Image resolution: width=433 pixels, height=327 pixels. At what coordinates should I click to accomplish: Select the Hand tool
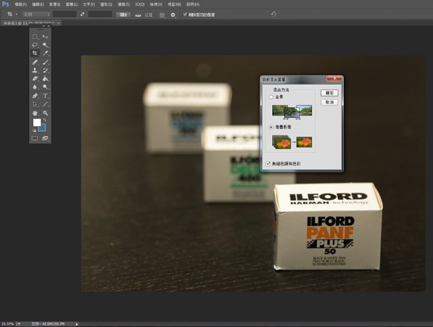[35, 113]
